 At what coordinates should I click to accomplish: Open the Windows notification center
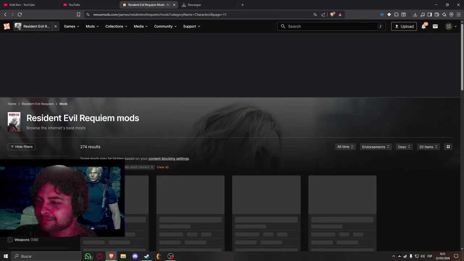coord(456,256)
